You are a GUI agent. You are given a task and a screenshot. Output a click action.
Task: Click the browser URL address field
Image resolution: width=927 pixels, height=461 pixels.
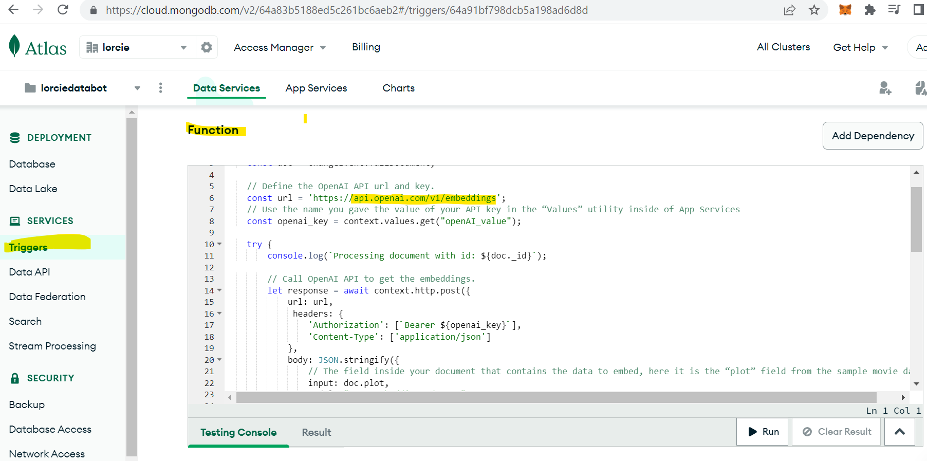346,10
